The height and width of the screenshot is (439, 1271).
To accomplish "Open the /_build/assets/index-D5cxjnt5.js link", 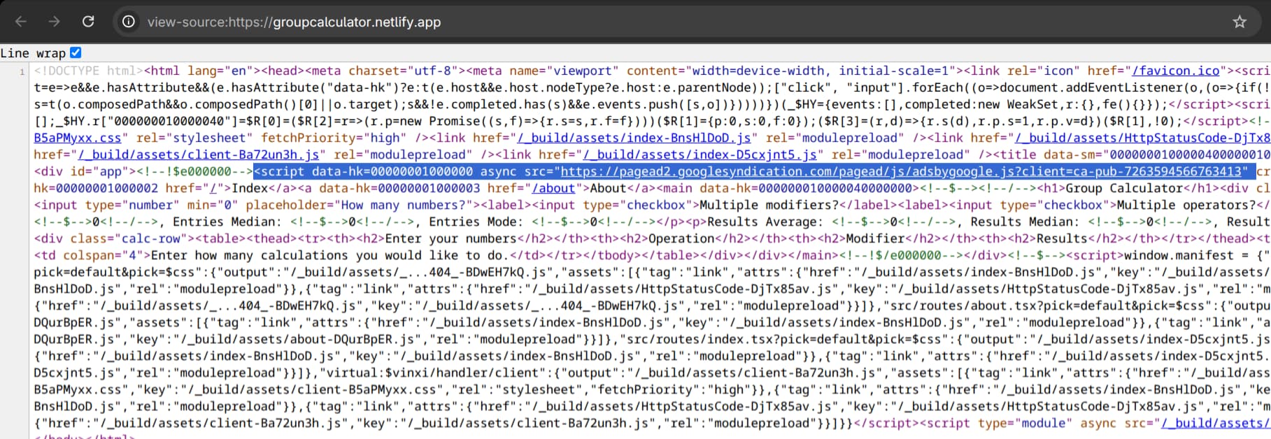I will coord(700,154).
